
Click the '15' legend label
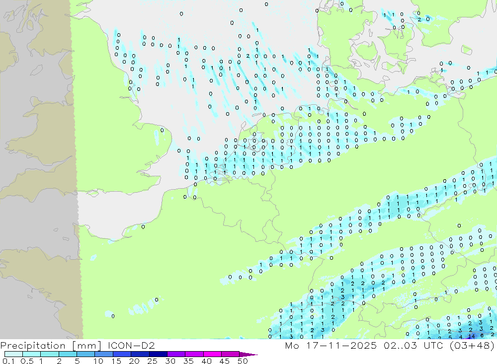pyautogui.click(x=116, y=361)
